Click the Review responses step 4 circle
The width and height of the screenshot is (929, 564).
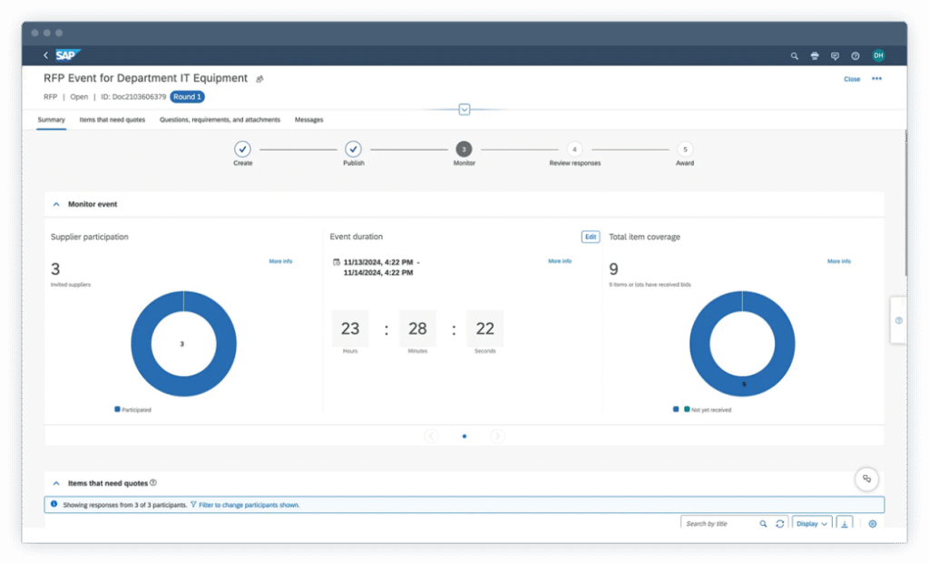(x=574, y=149)
